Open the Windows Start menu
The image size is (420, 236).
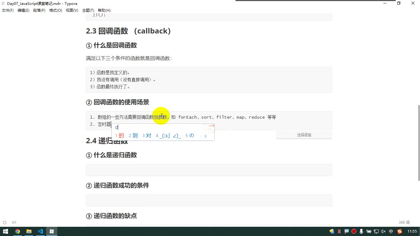[6, 231]
